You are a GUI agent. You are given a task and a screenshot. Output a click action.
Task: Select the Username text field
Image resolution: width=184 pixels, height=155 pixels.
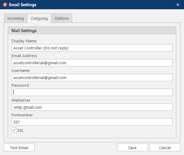click(92, 77)
